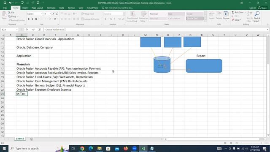Screen dimensions: 270x152
Task: Click the Excel icon in the taskbar
Action: point(143,148)
